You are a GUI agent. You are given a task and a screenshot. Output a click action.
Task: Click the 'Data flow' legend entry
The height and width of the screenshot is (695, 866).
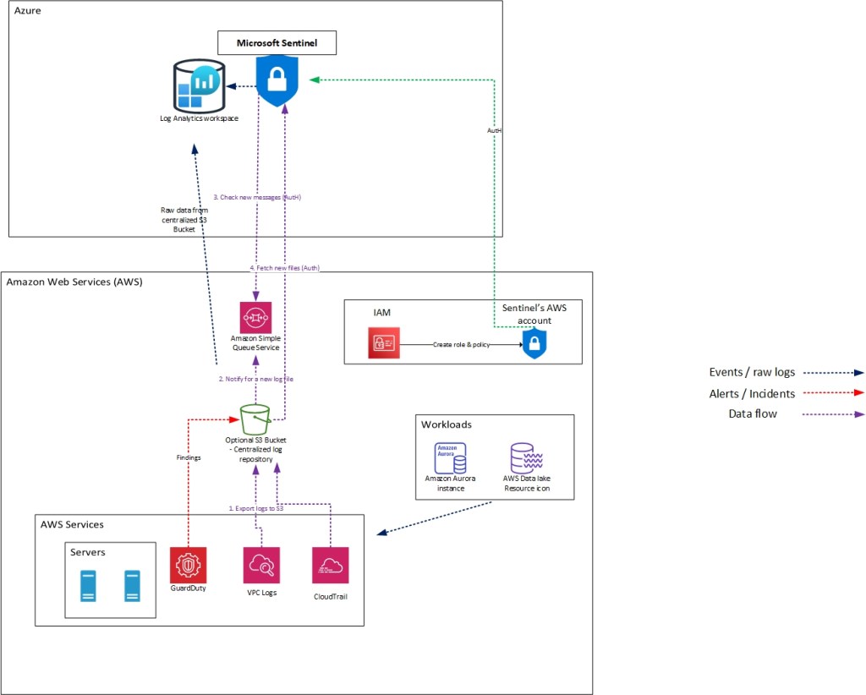754,413
